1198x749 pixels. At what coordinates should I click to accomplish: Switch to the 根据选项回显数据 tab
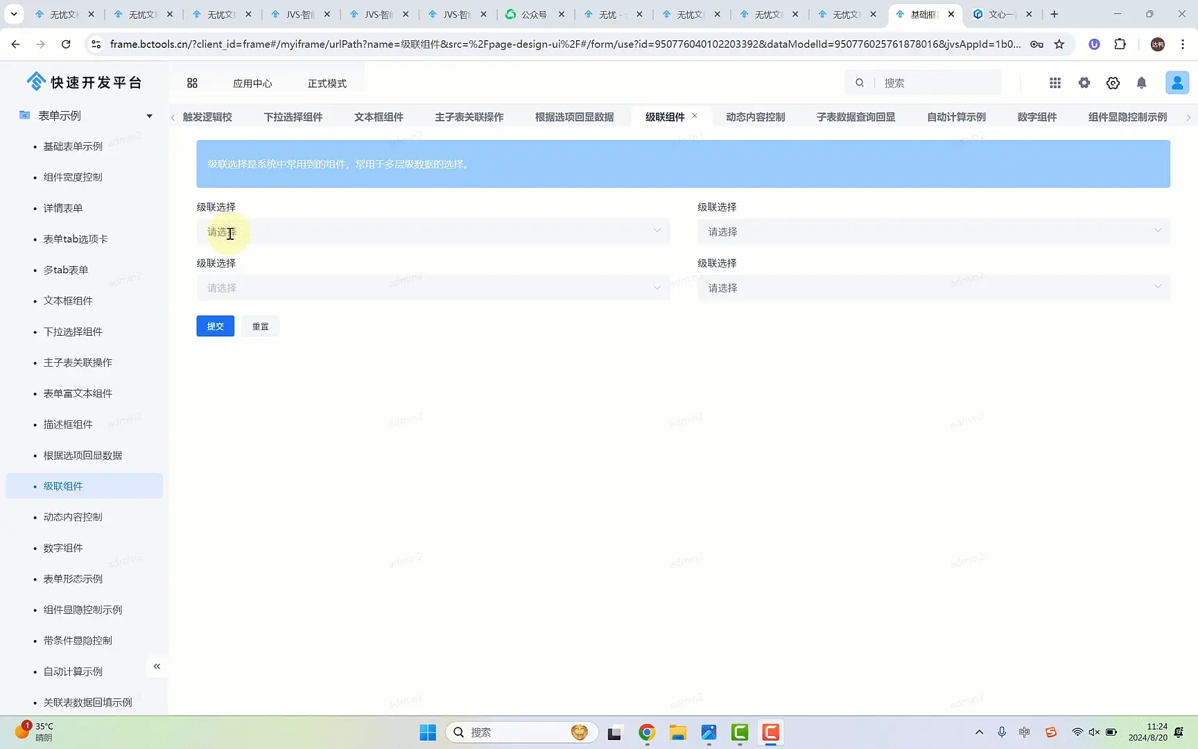[x=575, y=117]
